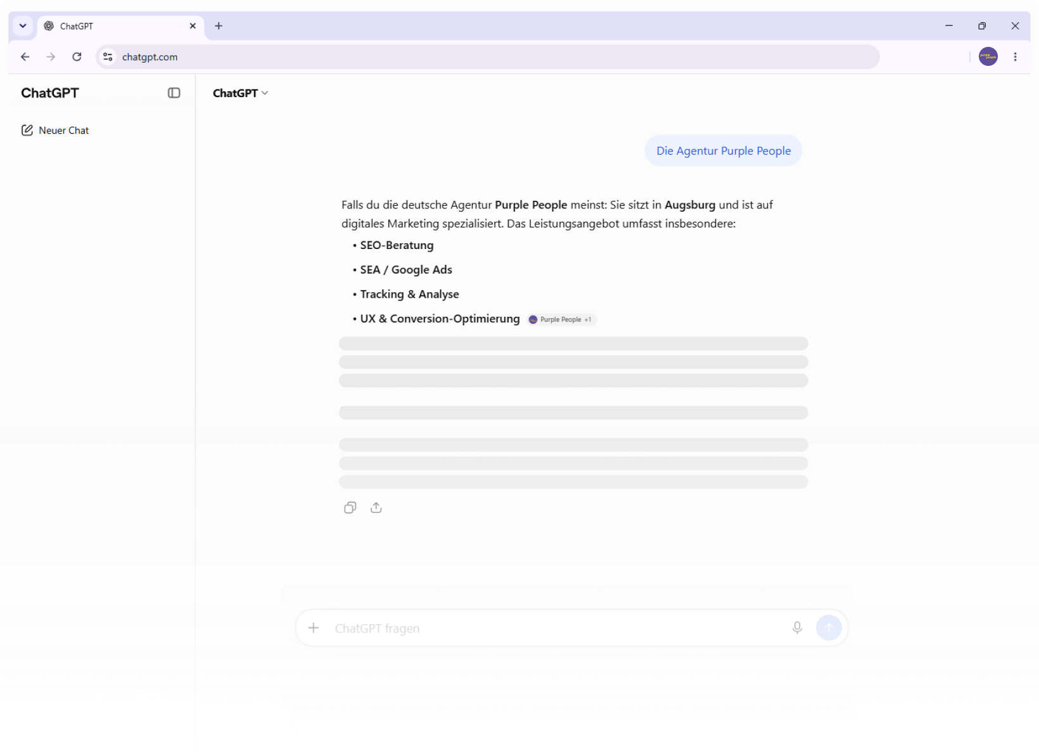Start a Neuer Chat
The image size is (1039, 754).
55,131
